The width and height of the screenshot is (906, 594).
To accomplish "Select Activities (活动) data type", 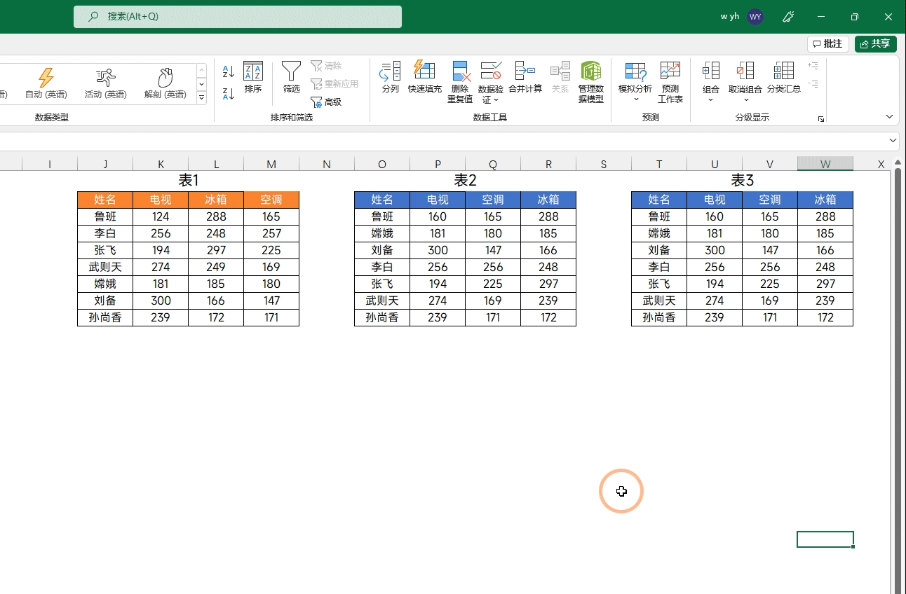I will pyautogui.click(x=106, y=83).
